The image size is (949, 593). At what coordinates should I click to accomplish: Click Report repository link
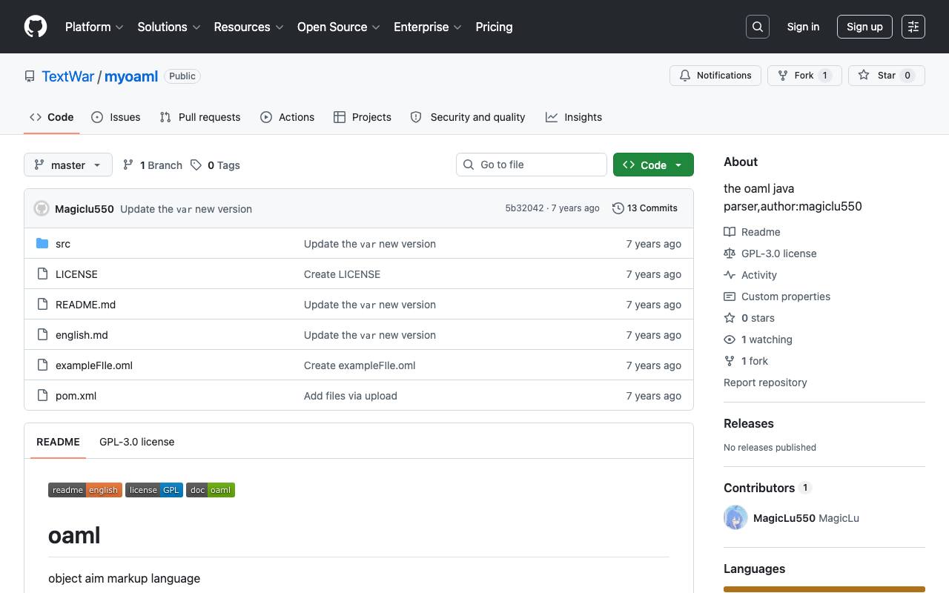[x=765, y=382]
